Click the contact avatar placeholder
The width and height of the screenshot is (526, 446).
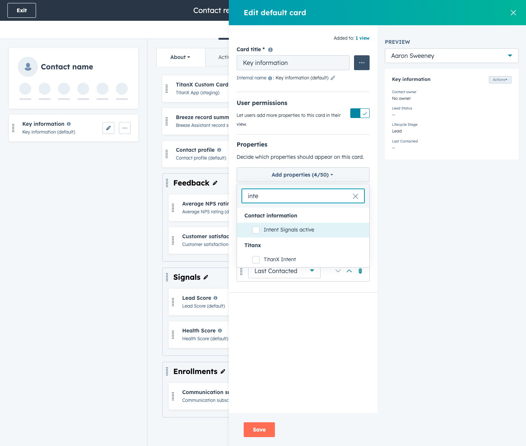(28, 67)
